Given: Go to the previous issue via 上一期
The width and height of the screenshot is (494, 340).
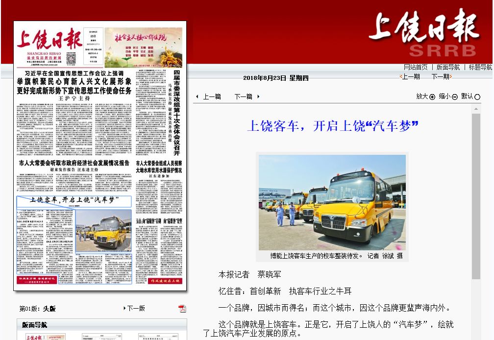Looking at the screenshot, I should tap(410, 76).
